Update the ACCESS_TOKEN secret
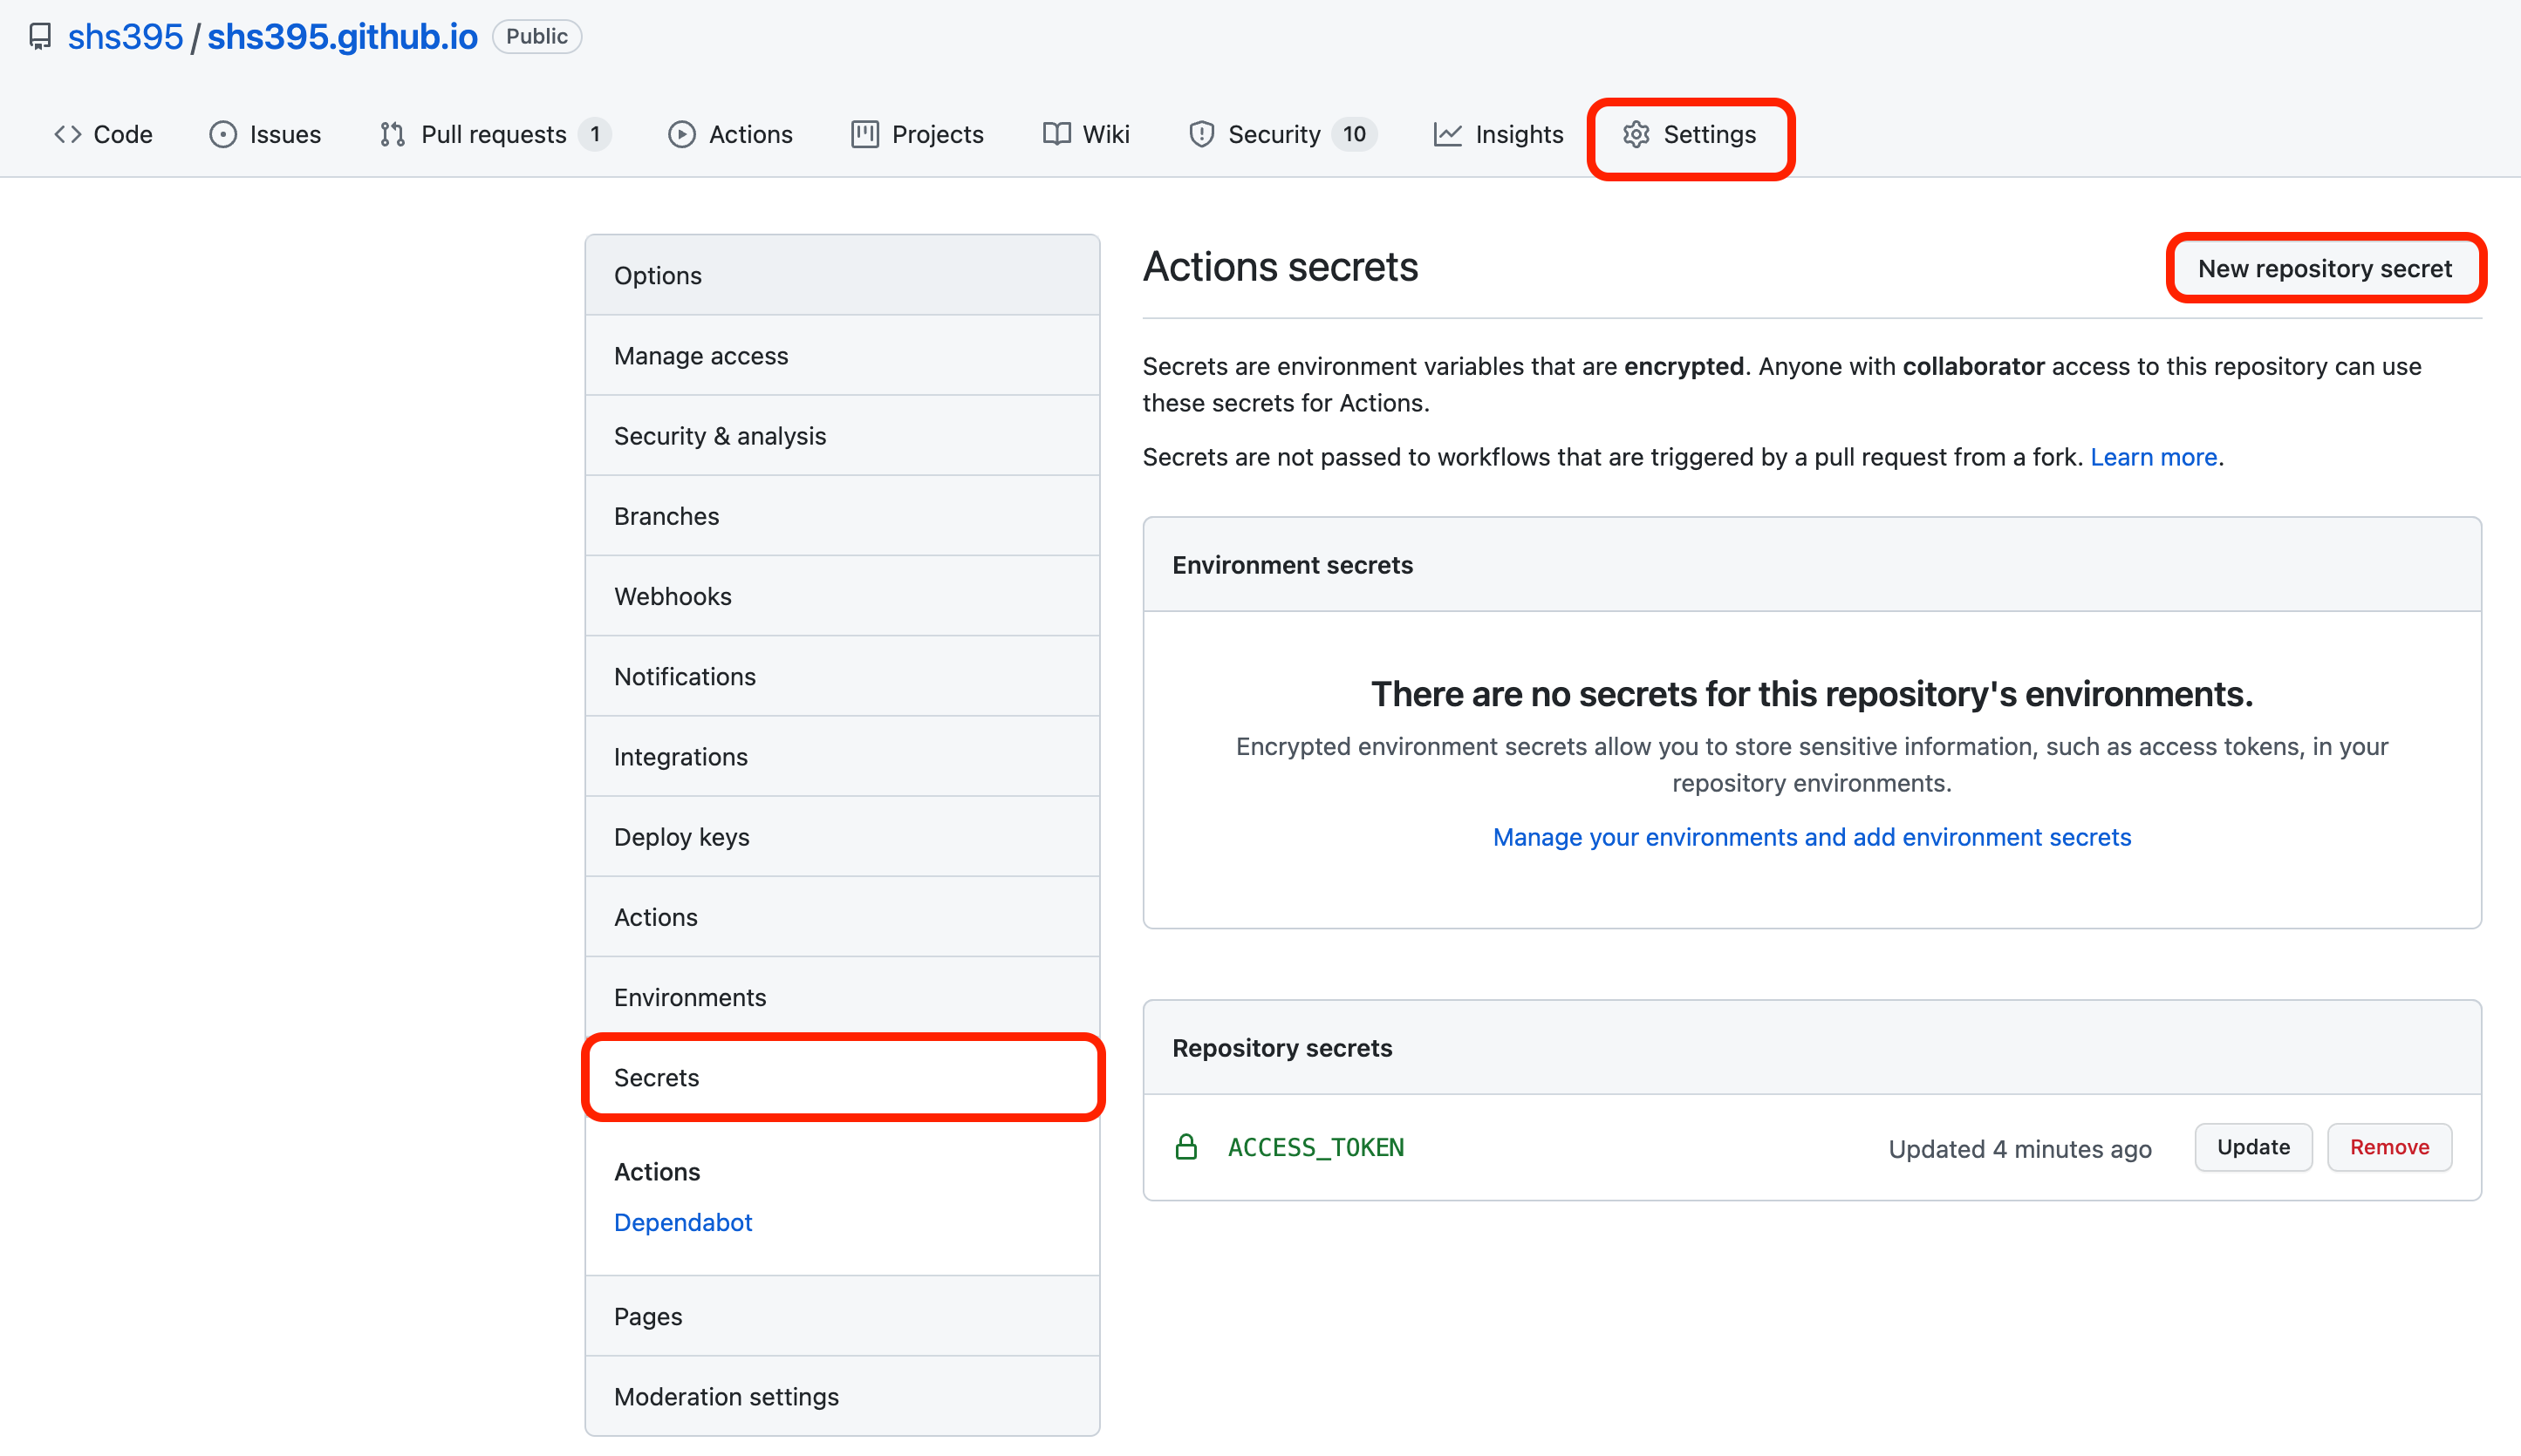 2252,1147
